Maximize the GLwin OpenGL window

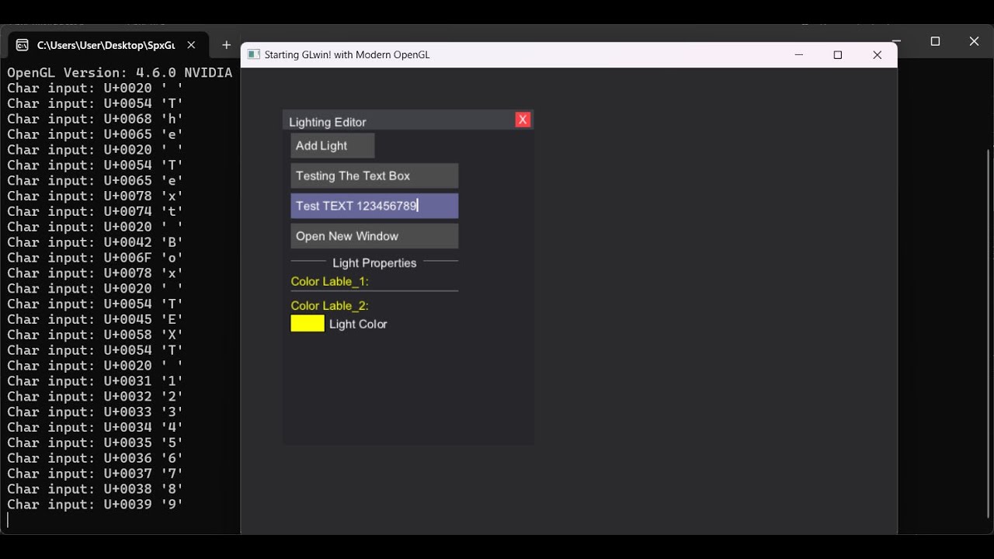pyautogui.click(x=838, y=55)
